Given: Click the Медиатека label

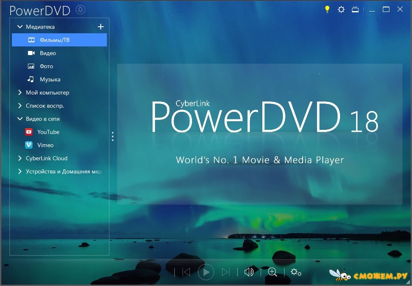Looking at the screenshot, I should point(40,27).
